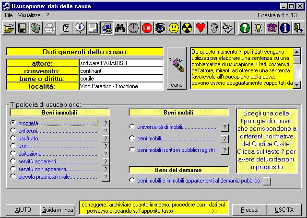Screen dimensions: 307x218
Task: Click the ? help button beside proprietà
Action: click(106, 123)
